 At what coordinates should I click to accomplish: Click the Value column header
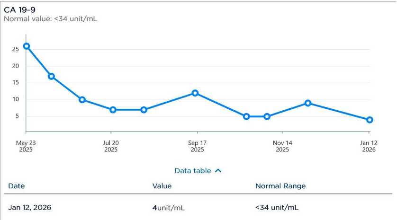point(162,186)
